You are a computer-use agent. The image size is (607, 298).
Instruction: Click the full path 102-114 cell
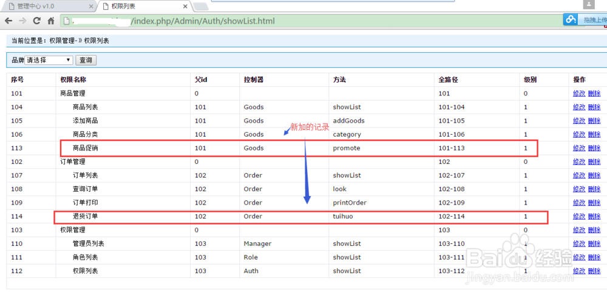[x=452, y=216]
